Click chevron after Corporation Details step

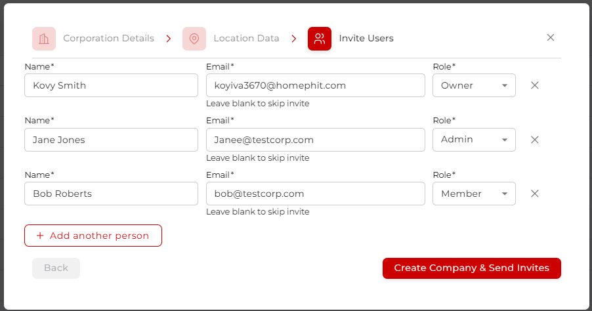pyautogui.click(x=169, y=39)
